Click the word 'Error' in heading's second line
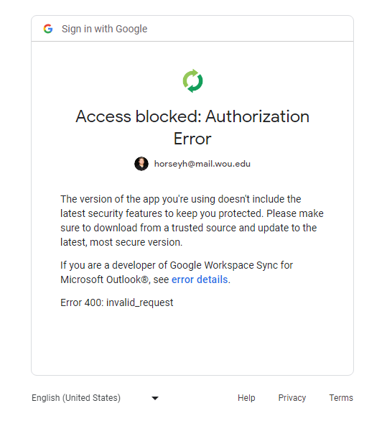The height and width of the screenshot is (421, 387). click(192, 139)
